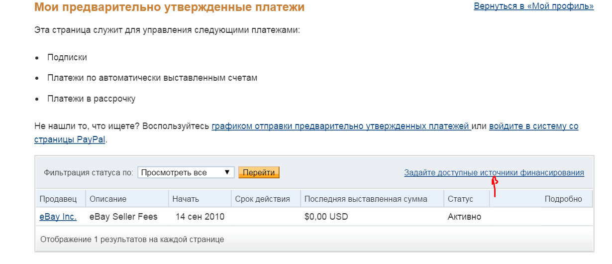Open the «графиком отправки предварительно утвержденных платежей» link

pyautogui.click(x=341, y=126)
